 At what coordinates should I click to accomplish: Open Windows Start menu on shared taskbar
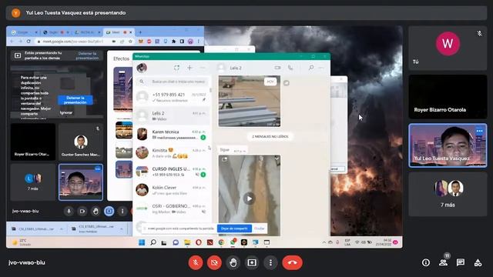click(x=142, y=242)
